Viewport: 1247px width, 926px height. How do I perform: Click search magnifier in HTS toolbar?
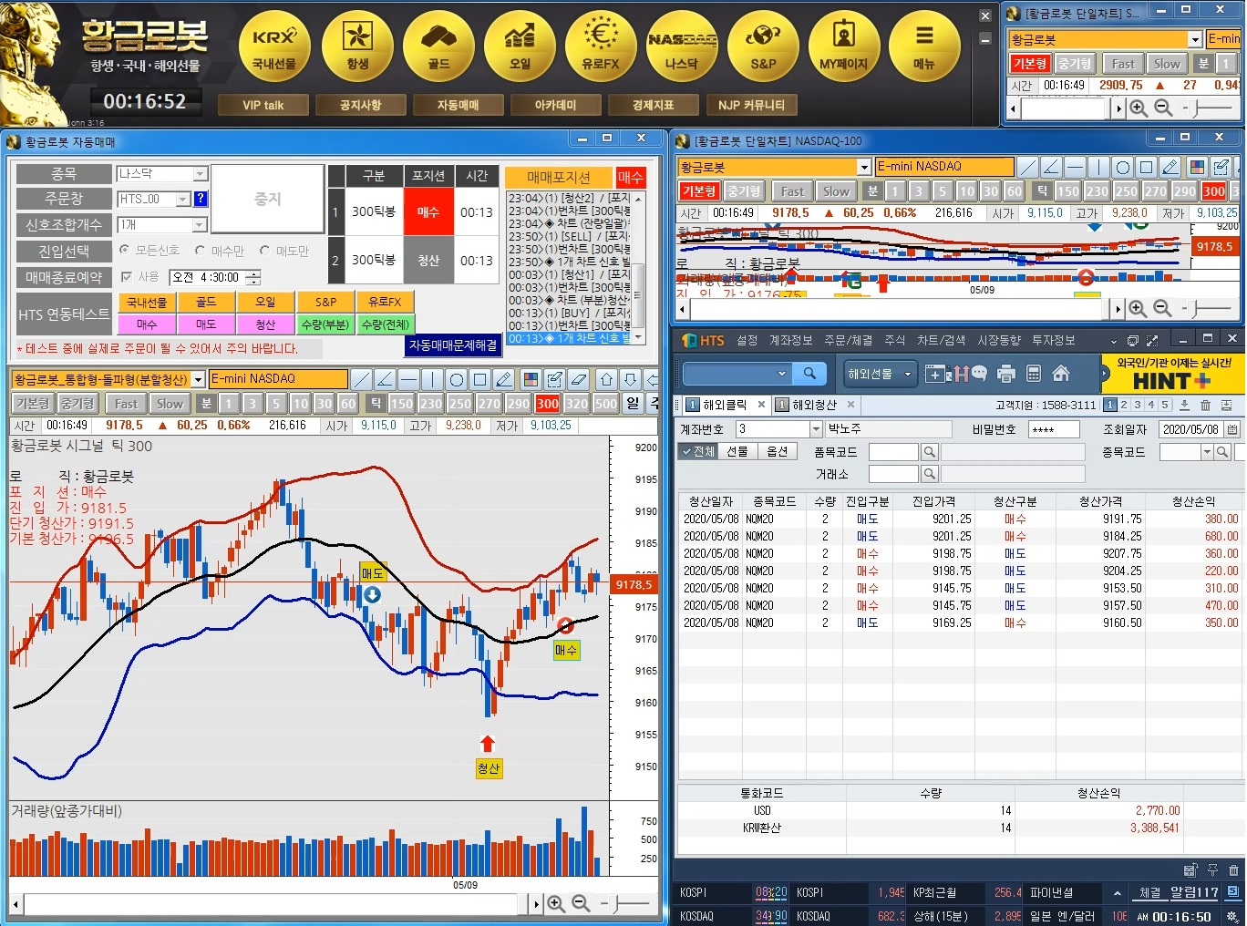(809, 374)
